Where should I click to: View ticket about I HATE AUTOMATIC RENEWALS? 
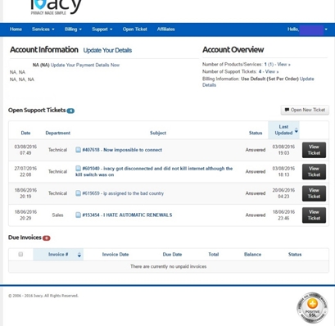[314, 215]
